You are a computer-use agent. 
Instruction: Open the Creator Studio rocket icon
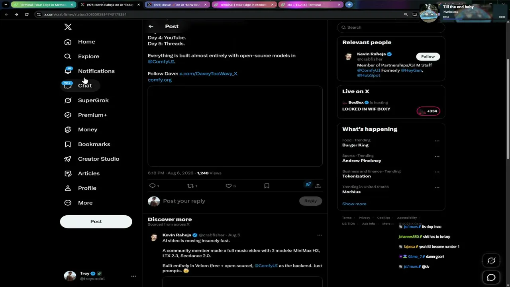[68, 159]
